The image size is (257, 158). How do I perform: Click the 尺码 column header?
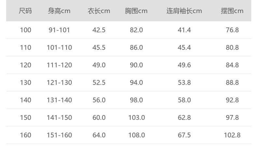click(25, 11)
